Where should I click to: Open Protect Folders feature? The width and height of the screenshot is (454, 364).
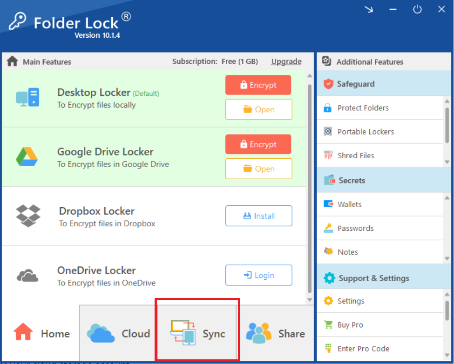pos(380,108)
